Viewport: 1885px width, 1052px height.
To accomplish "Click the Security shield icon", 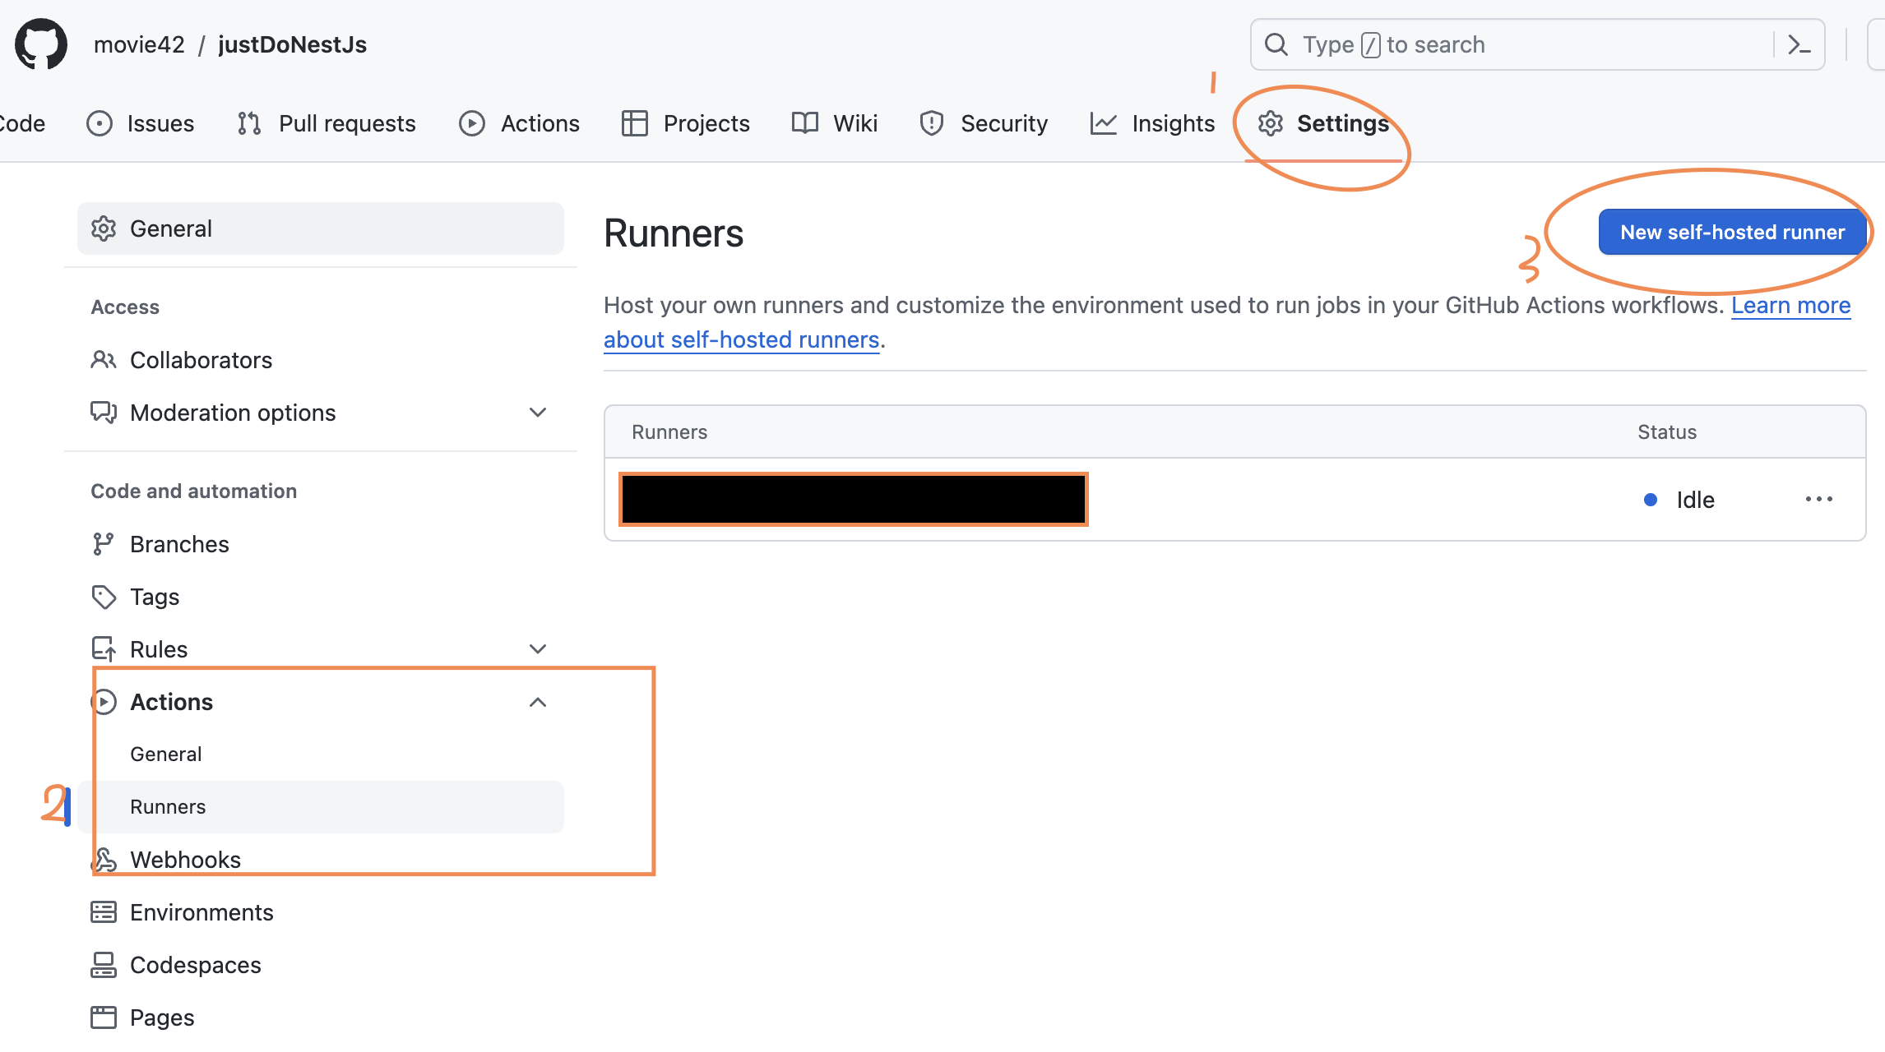I will [932, 123].
